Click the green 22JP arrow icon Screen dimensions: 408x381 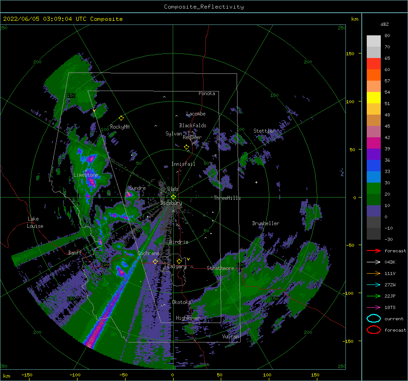pos(374,296)
